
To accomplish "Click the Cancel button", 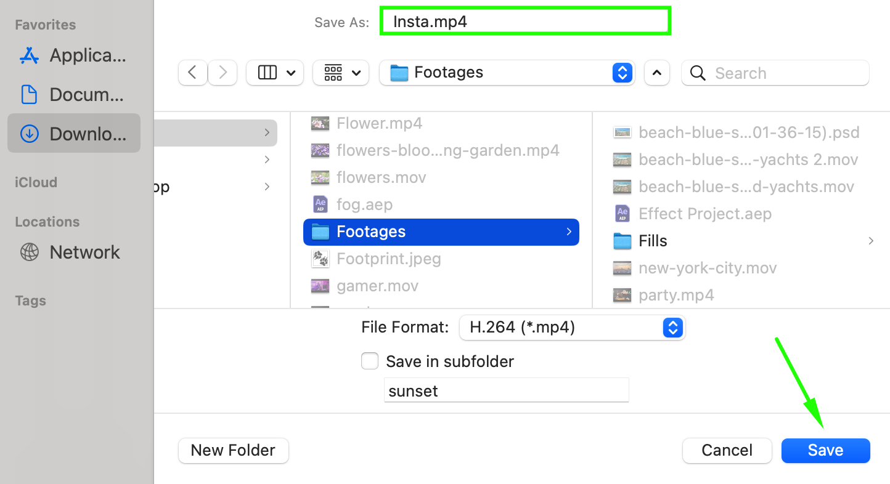I will (x=727, y=450).
